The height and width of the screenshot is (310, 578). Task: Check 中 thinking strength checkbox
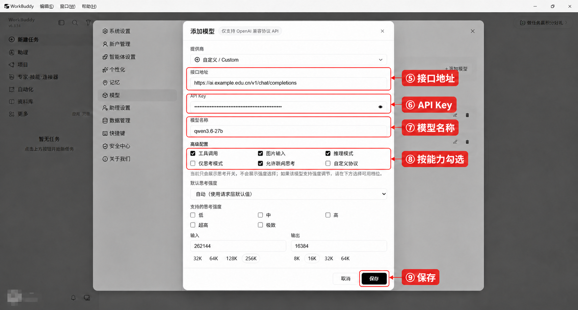click(260, 215)
